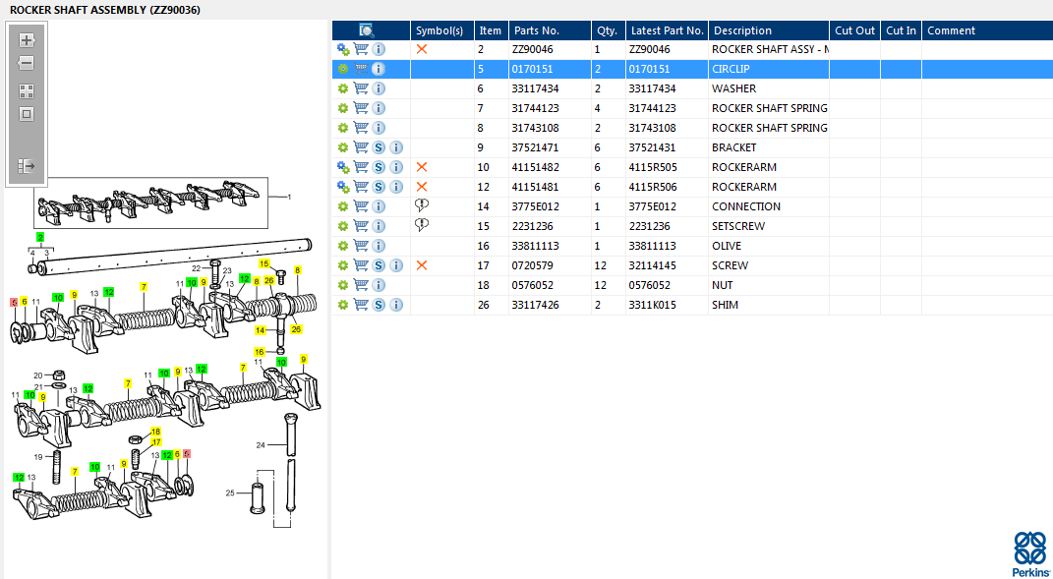Click the search icon in table header
Screen dimensions: 1053x579
(367, 30)
